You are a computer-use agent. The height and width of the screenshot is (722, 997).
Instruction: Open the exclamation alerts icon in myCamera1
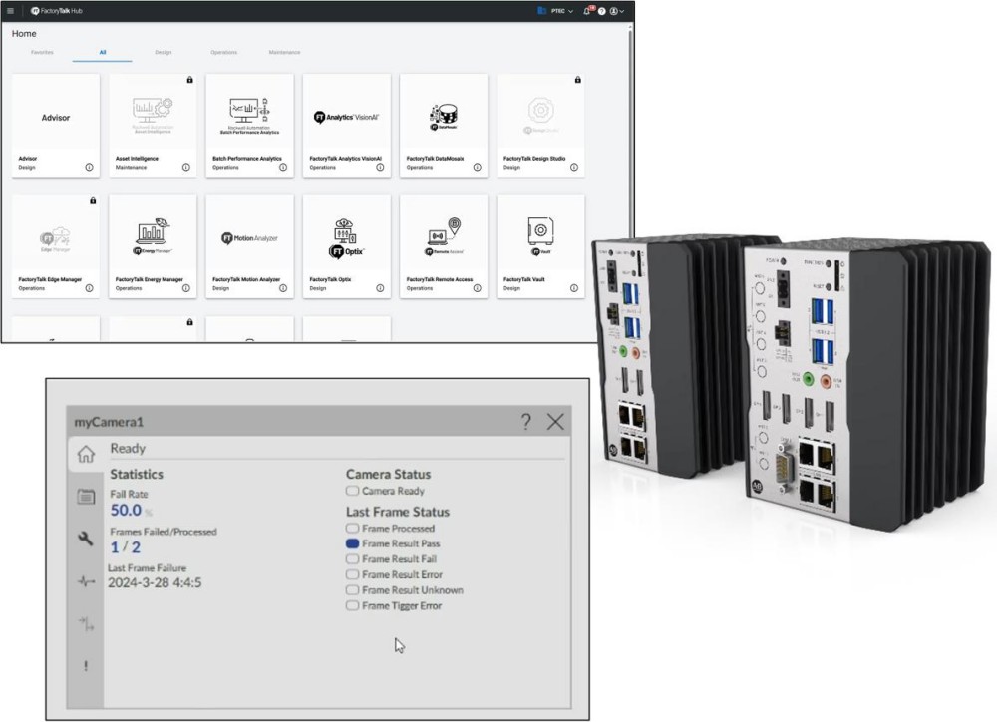tap(85, 666)
